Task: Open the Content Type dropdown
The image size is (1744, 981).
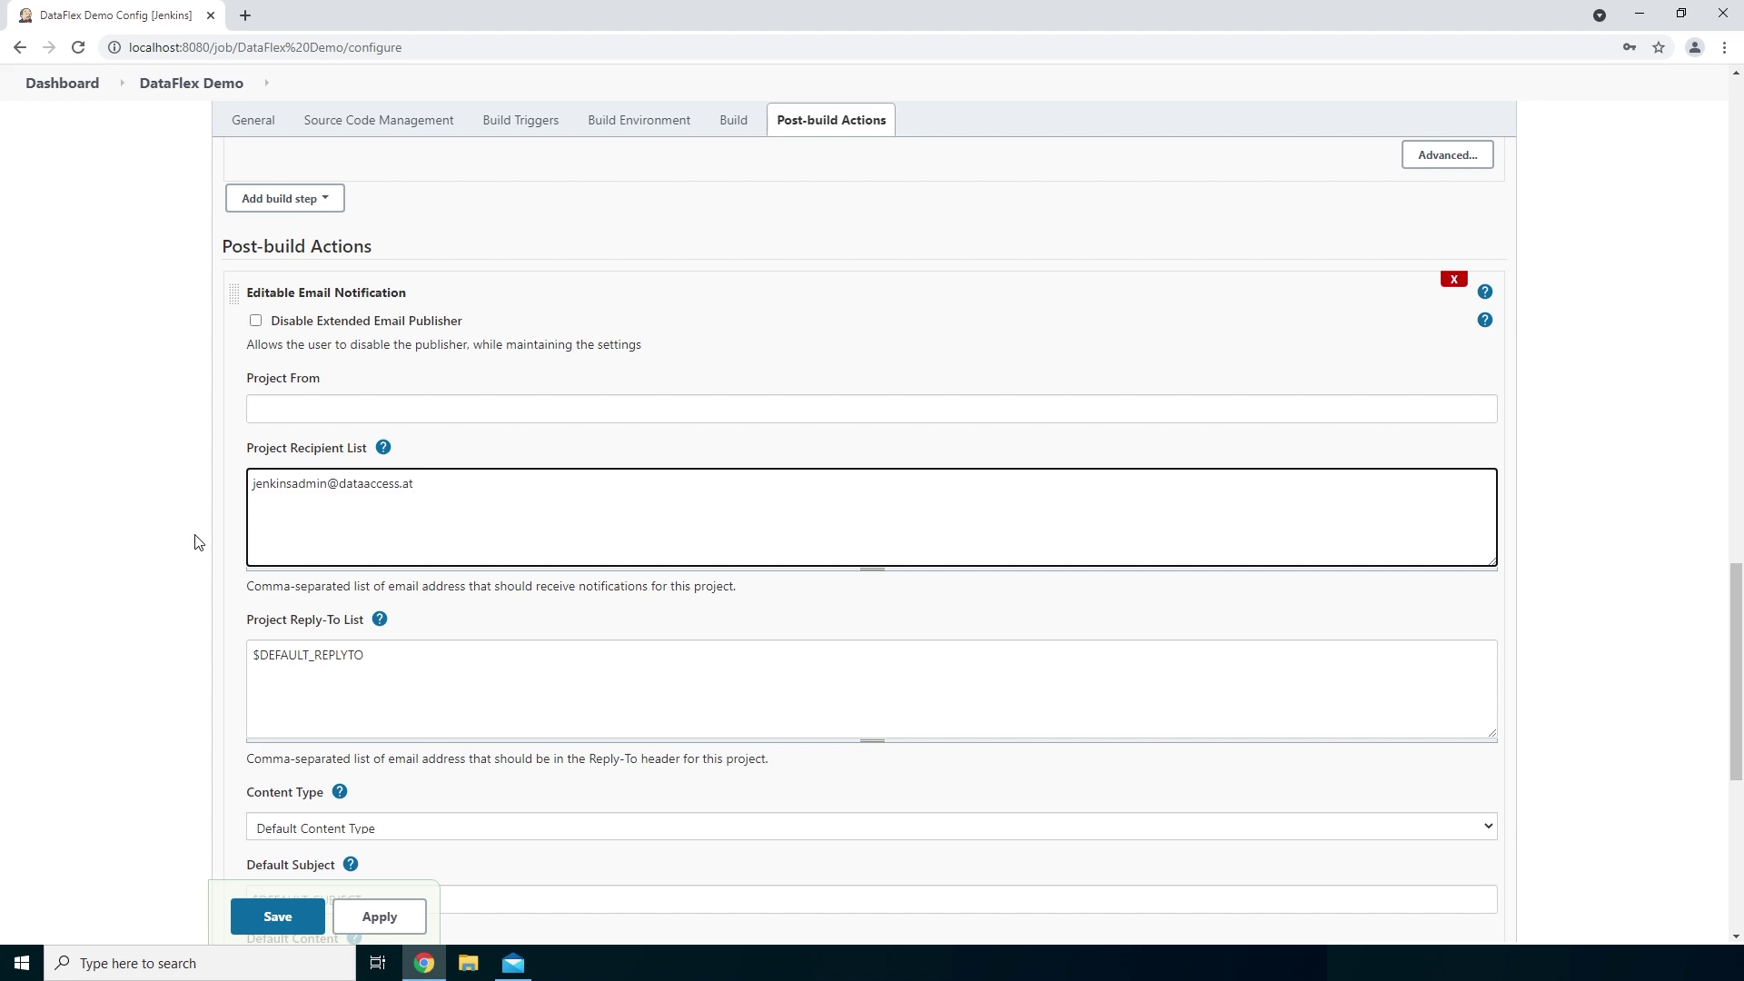Action: point(870,827)
